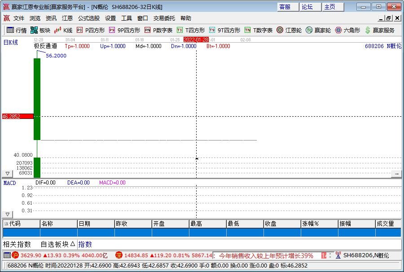The width and height of the screenshot is (404, 272).
Task: Click the 日期 column header
Action: tap(96, 224)
